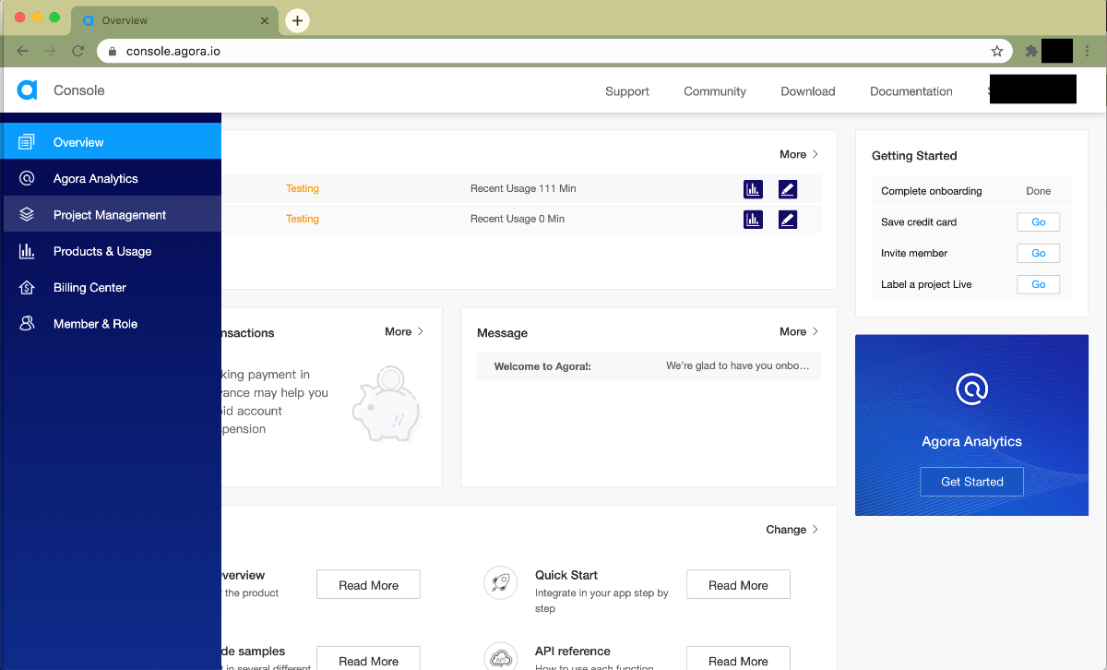Click the Products & Usage chart icon
This screenshot has width=1107, height=670.
27,251
